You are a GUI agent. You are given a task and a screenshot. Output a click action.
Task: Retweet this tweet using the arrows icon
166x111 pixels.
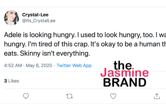tap(69, 96)
